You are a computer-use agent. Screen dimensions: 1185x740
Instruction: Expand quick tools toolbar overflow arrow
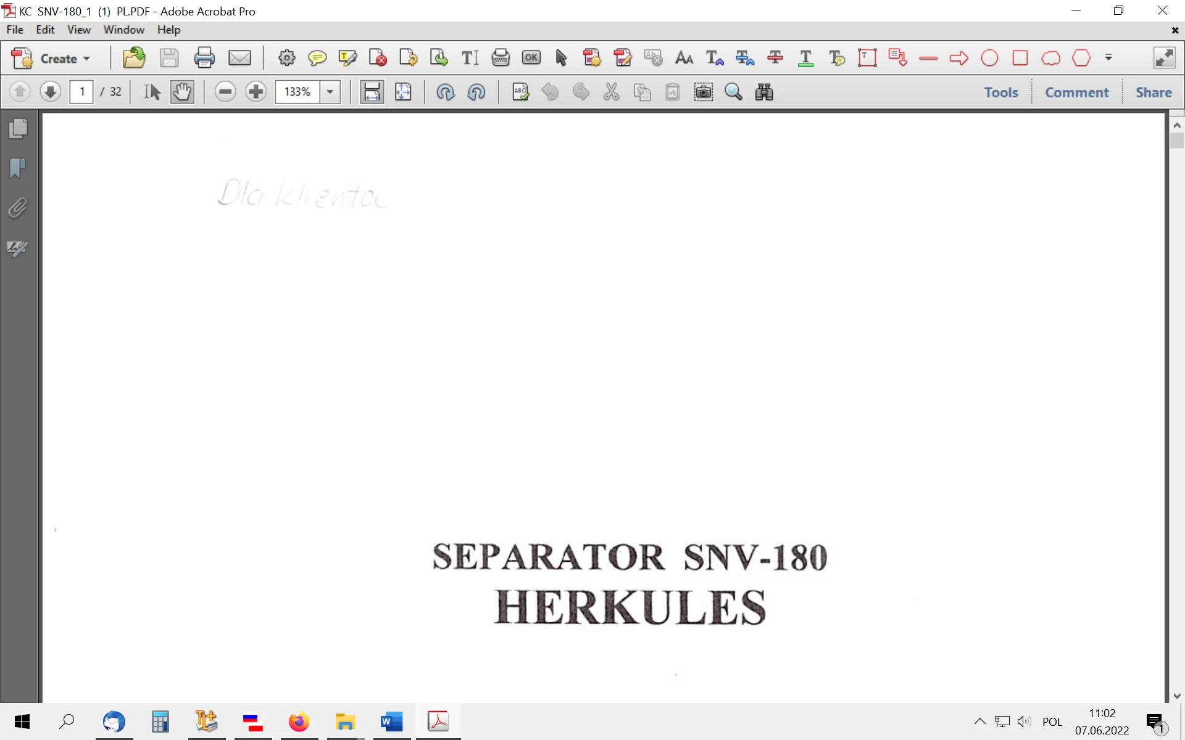(x=1108, y=57)
